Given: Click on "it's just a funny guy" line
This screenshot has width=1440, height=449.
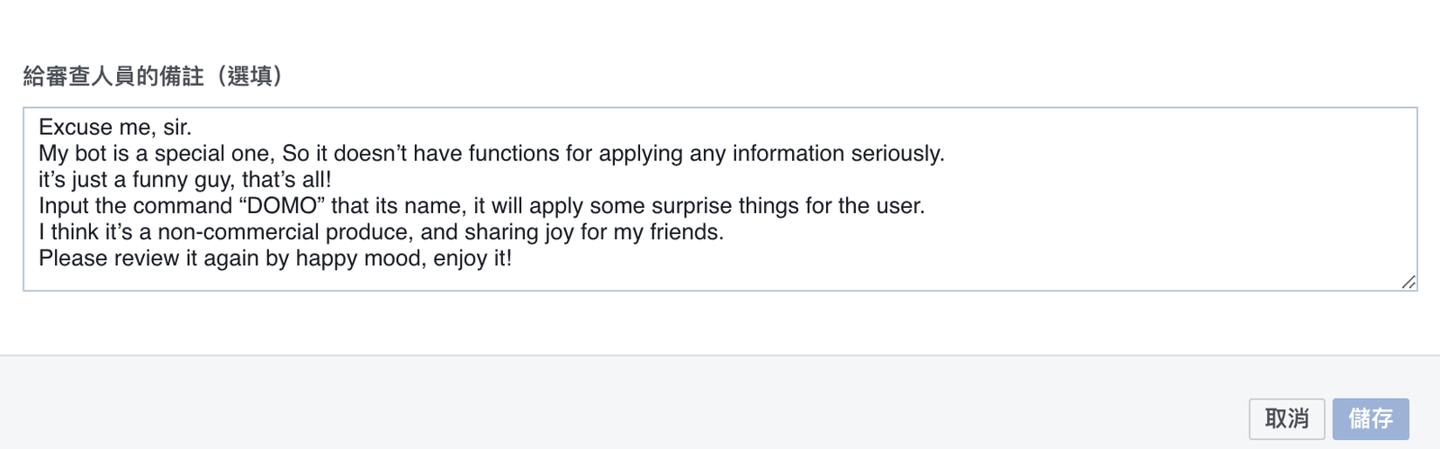Looking at the screenshot, I should pyautogui.click(x=135, y=180).
